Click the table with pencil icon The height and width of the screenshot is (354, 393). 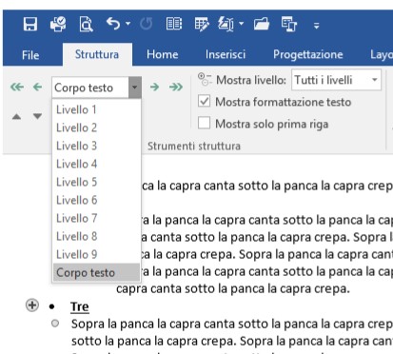click(202, 24)
